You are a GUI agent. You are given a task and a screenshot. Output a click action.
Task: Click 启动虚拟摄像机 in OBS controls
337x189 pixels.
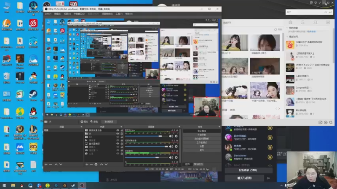point(202,139)
